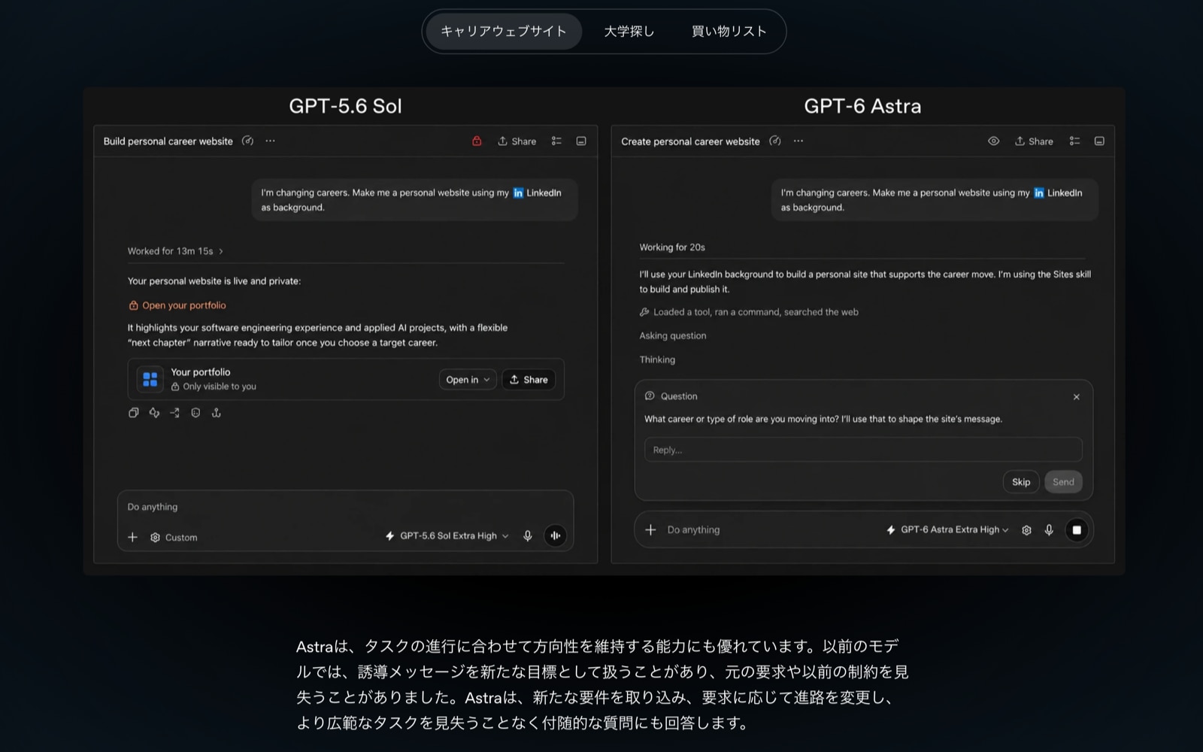Click the speed gauge icon beside Build personal career website
The image size is (1203, 752).
pyautogui.click(x=247, y=141)
